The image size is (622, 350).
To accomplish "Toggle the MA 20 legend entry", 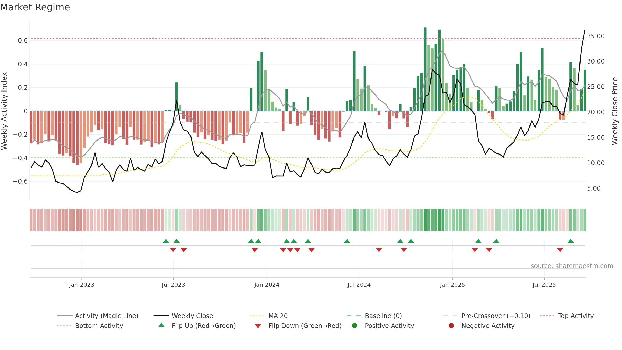I will click(269, 316).
